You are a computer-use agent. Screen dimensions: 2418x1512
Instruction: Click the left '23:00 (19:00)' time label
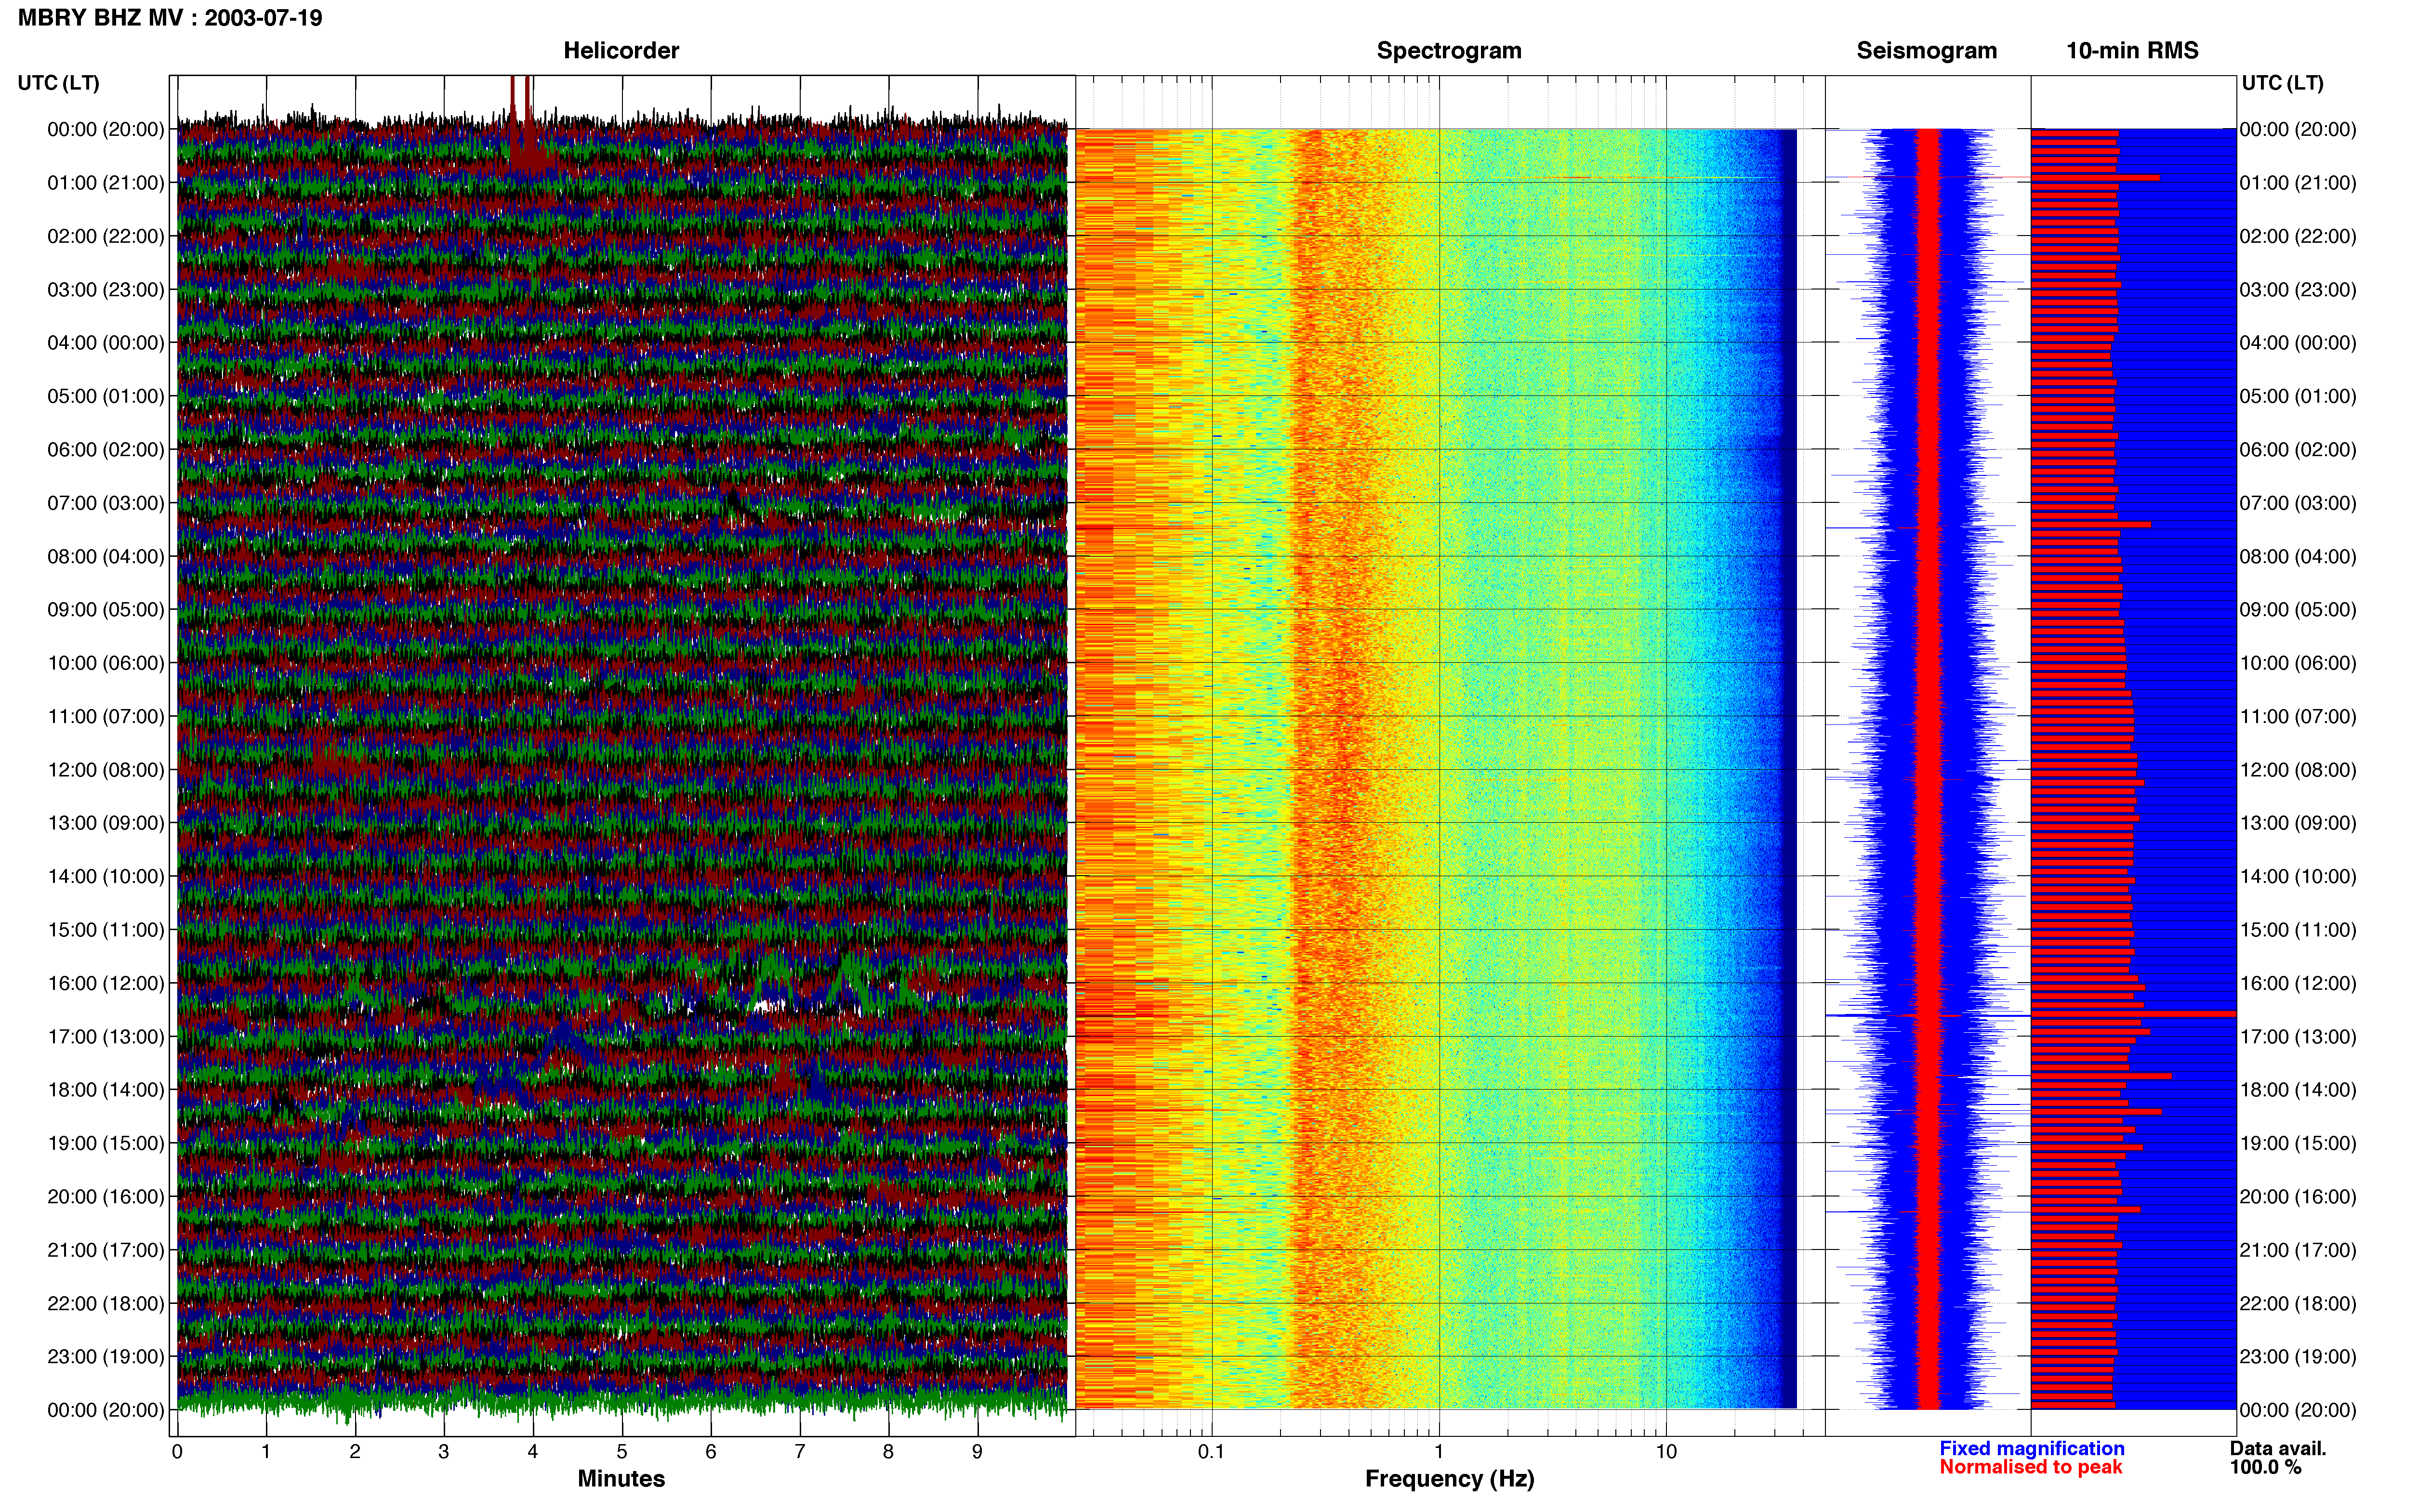tap(106, 1357)
